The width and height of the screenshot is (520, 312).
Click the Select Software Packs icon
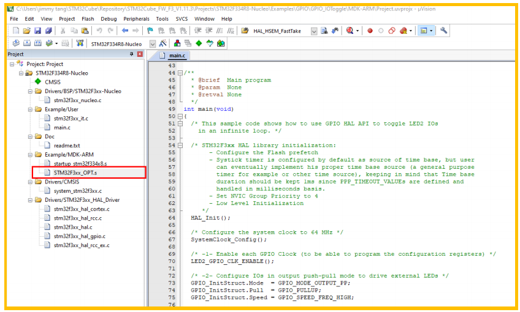[x=210, y=43]
